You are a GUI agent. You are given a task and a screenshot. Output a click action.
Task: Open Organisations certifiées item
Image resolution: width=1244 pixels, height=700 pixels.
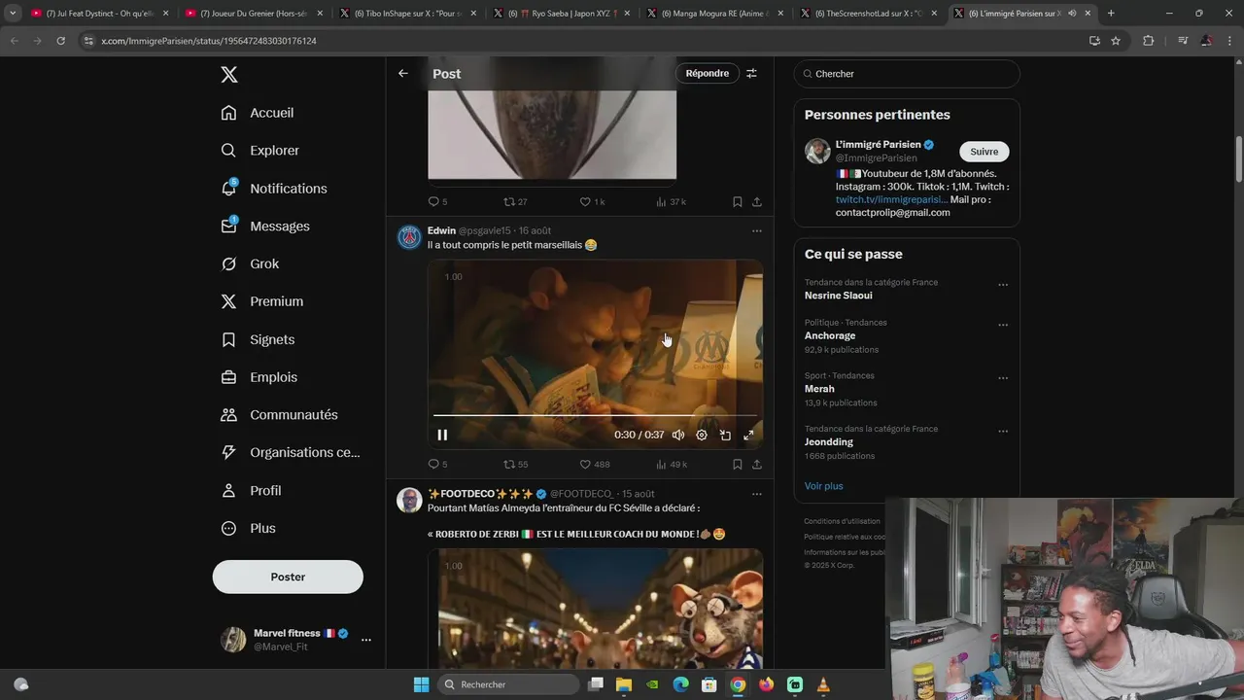pos(291,452)
